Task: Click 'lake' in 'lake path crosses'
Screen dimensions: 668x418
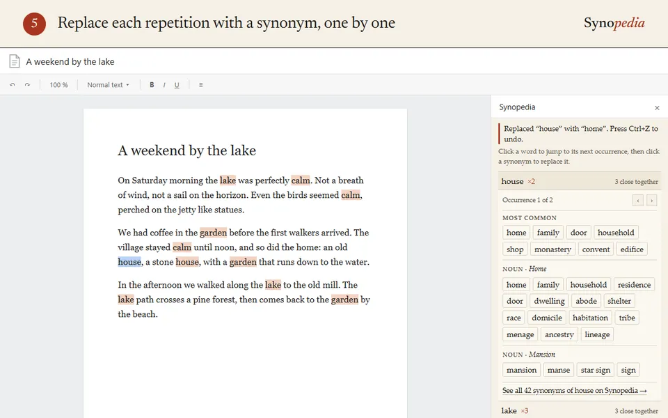Action: (126, 300)
